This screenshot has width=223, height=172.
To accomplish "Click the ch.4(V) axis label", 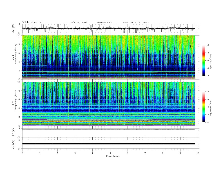I will tap(14, 144).
